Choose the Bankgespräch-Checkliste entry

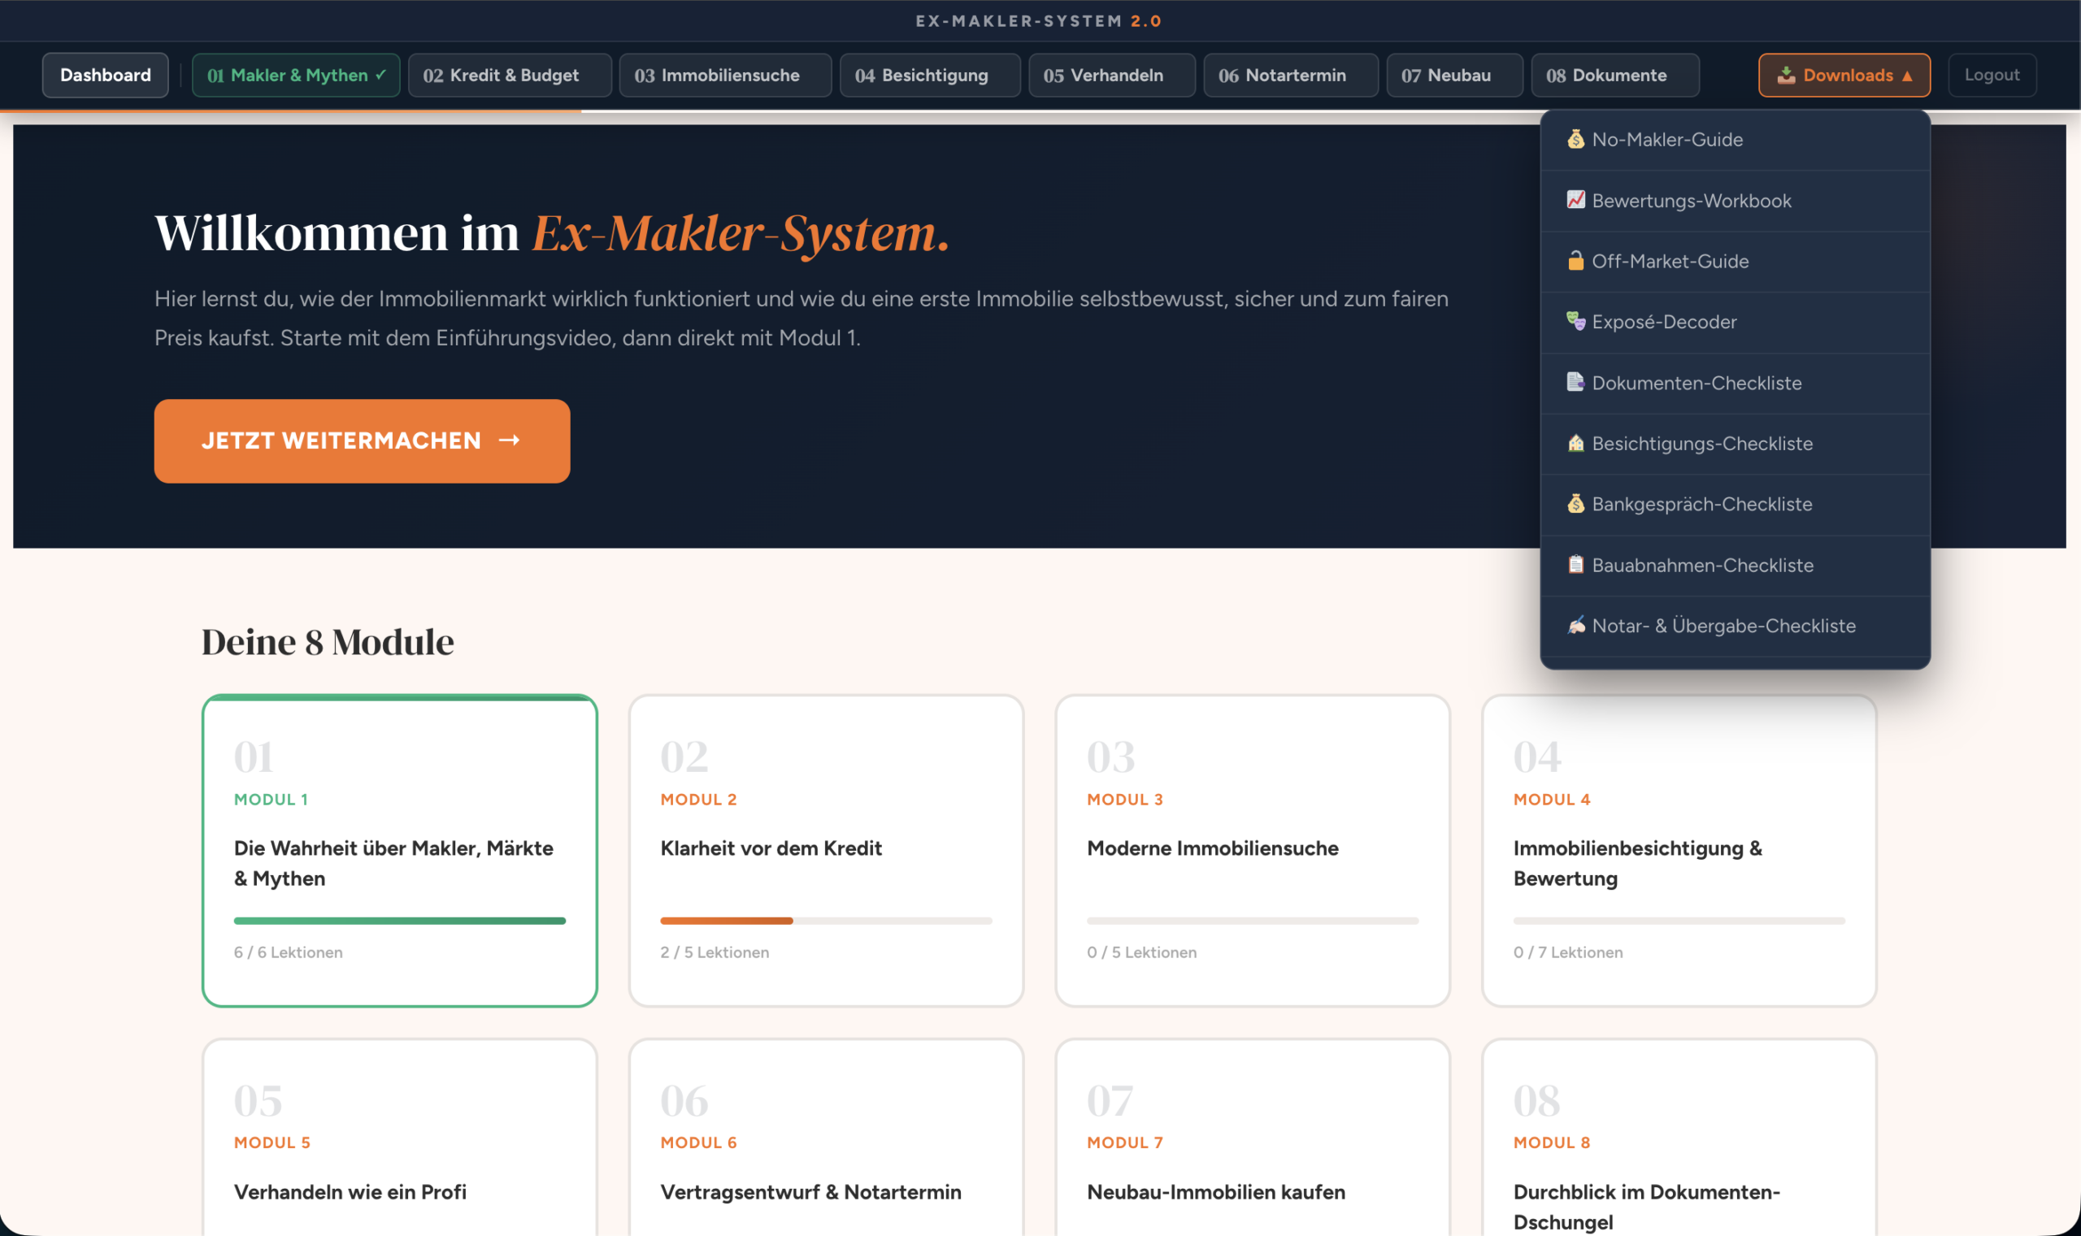(x=1736, y=505)
